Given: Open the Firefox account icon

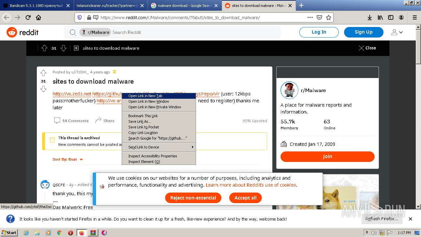Looking at the screenshot, I should click(401, 17).
